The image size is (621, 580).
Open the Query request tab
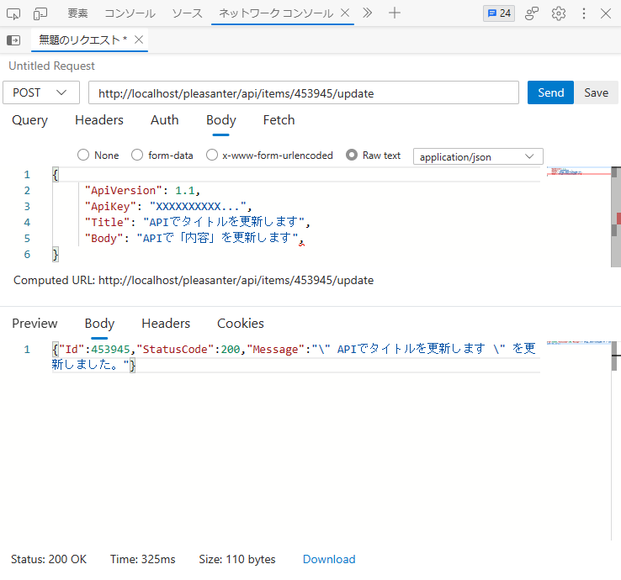point(29,120)
